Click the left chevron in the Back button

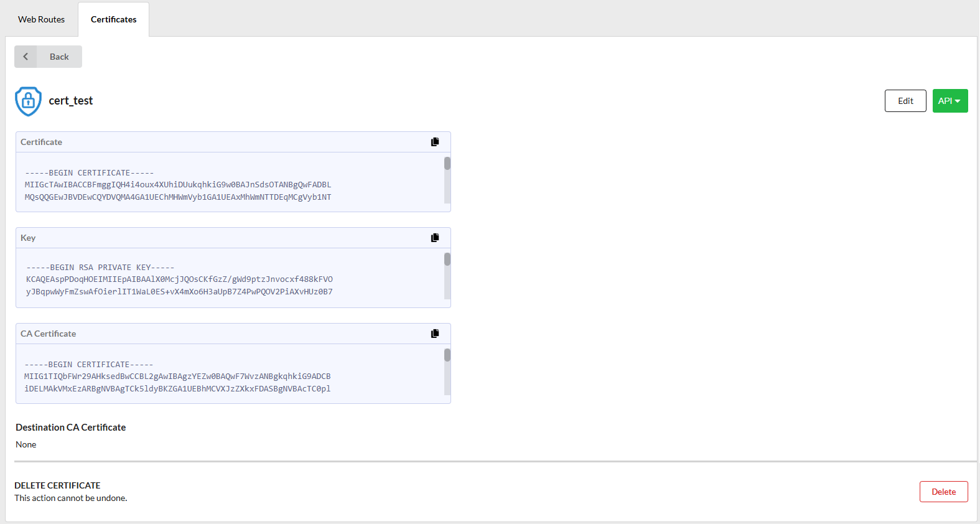point(26,57)
